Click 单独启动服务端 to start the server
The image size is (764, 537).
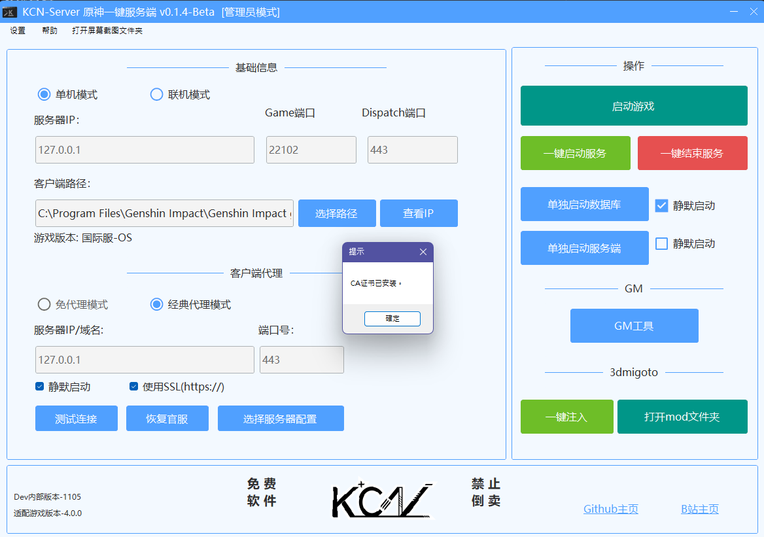[584, 247]
